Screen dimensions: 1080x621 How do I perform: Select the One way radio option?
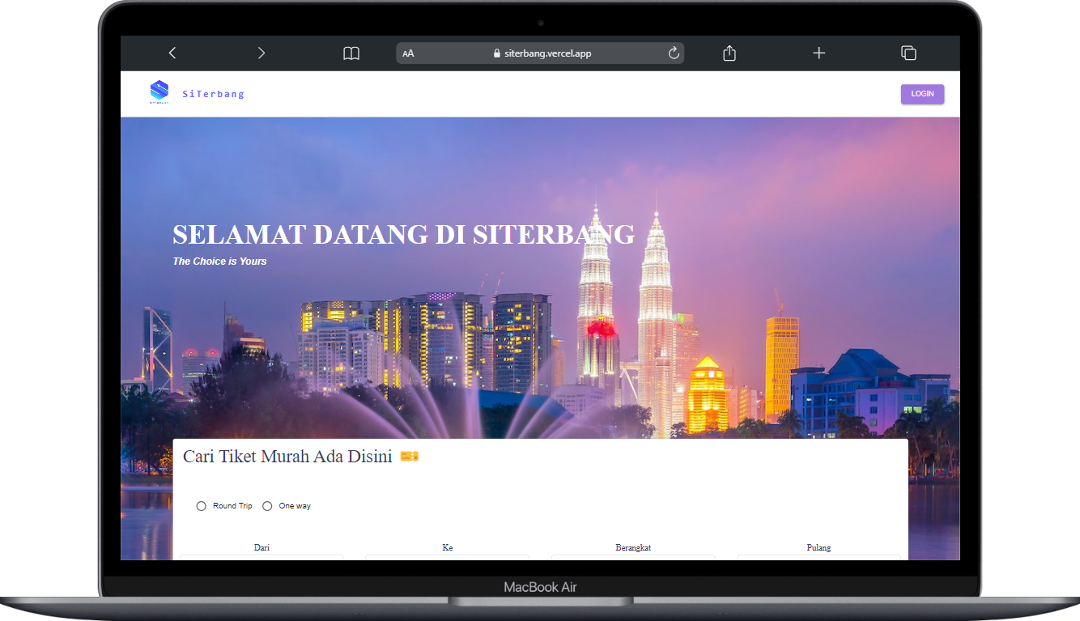(267, 506)
